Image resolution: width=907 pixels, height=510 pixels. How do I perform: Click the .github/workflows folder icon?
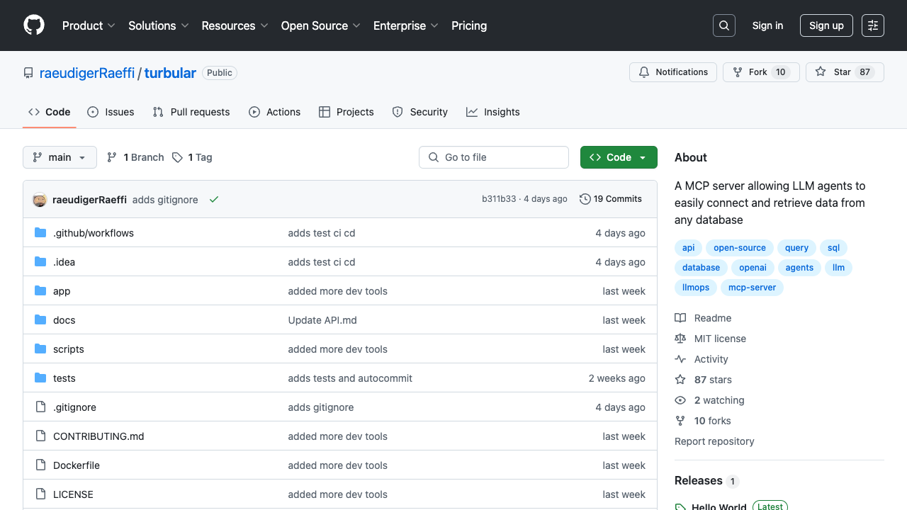coord(40,233)
